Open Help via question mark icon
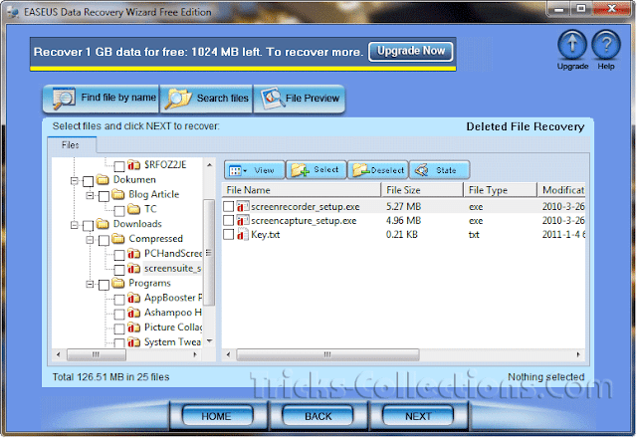 [606, 45]
